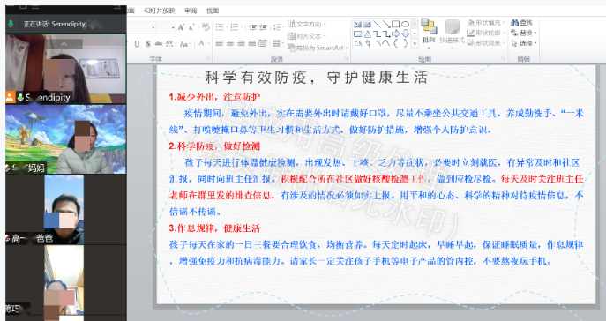The height and width of the screenshot is (321, 606).
Task: Select the down block arrow shape
Action: (x=405, y=34)
